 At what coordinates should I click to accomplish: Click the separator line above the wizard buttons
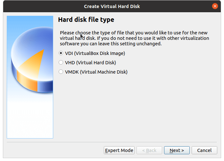112,142
